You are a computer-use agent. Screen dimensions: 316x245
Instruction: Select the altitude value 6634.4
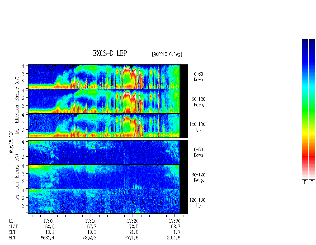[48, 238]
